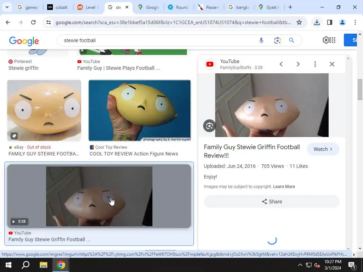
Task: Switch to the Google Maps tab
Action: (148, 7)
